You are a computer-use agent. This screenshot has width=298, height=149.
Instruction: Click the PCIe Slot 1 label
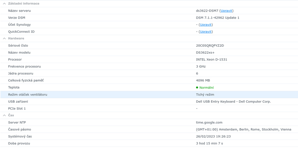pos(17,108)
